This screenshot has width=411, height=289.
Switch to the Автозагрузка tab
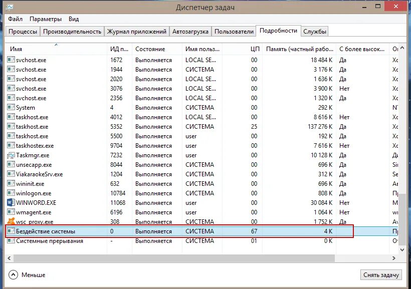190,31
